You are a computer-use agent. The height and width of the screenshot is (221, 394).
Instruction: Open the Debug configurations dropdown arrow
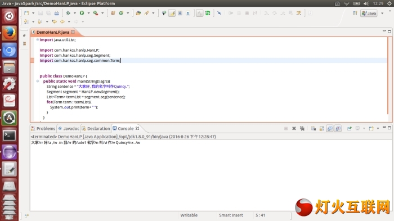(75, 13)
